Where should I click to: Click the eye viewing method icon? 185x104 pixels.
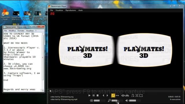click(x=123, y=96)
